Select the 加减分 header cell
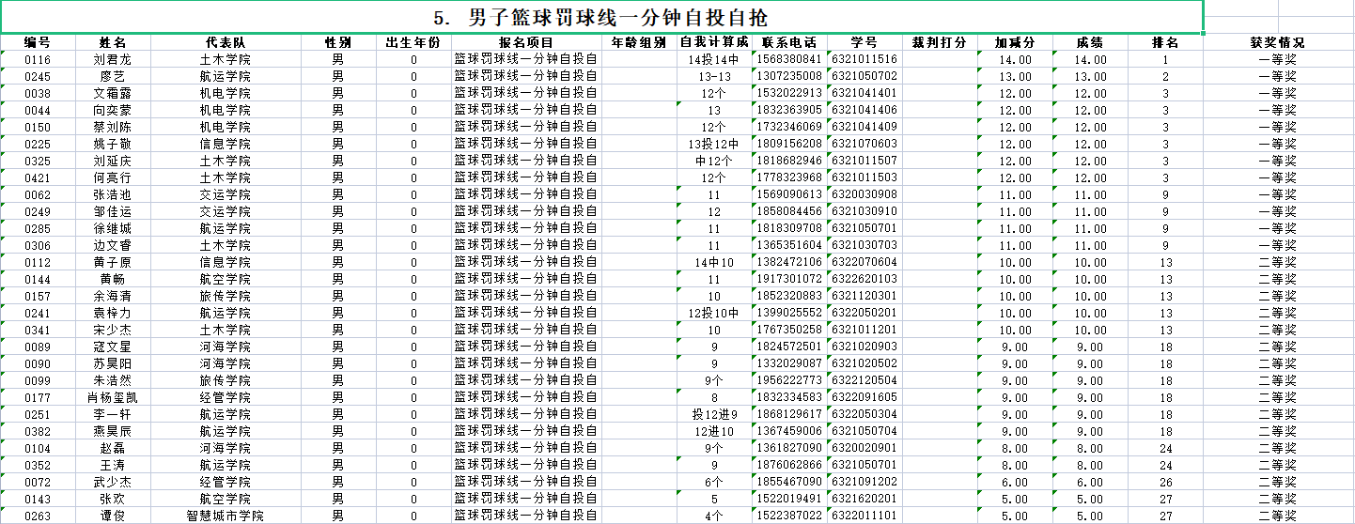1355x524 pixels. tap(1015, 43)
